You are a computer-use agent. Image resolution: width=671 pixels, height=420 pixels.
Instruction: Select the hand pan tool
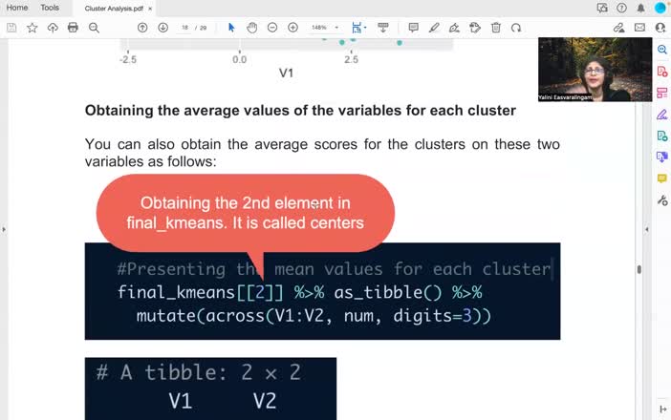(x=252, y=28)
